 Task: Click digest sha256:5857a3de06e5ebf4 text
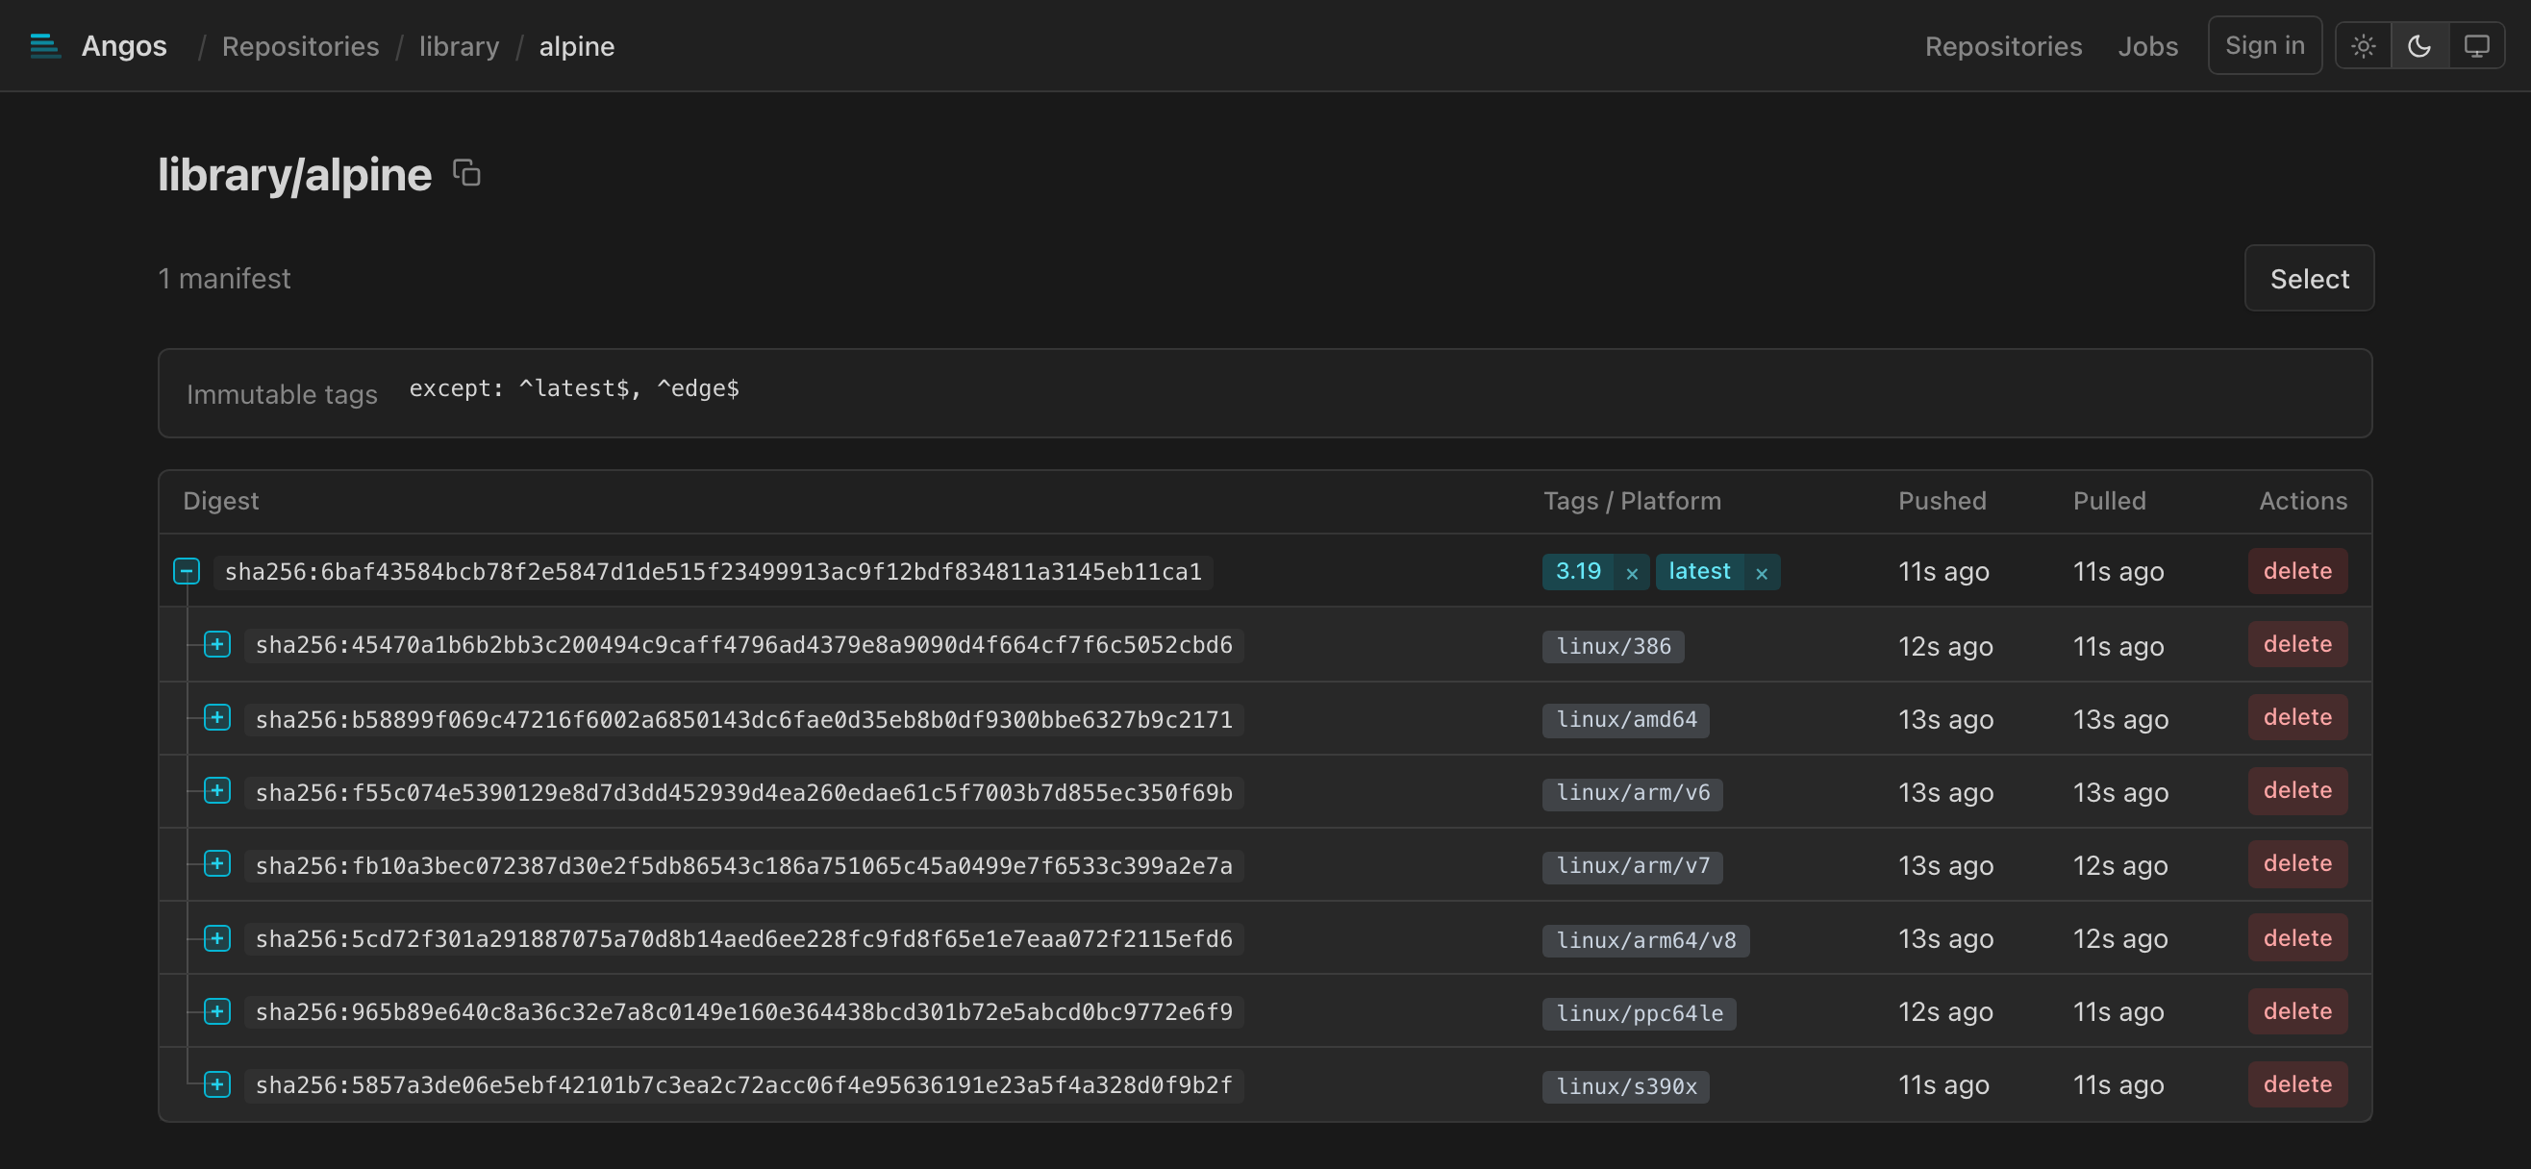743,1085
